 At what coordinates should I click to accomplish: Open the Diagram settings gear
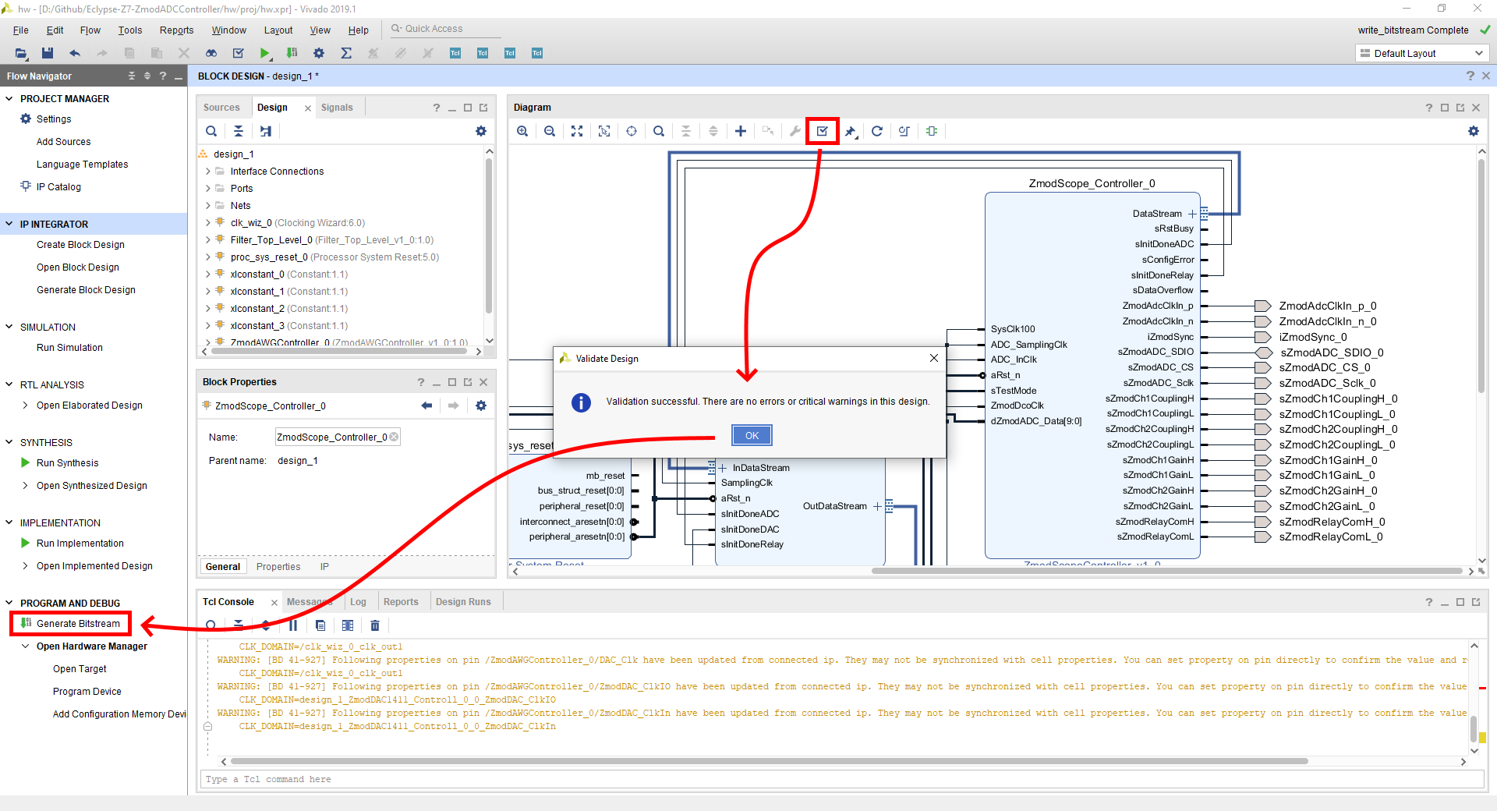(1474, 131)
